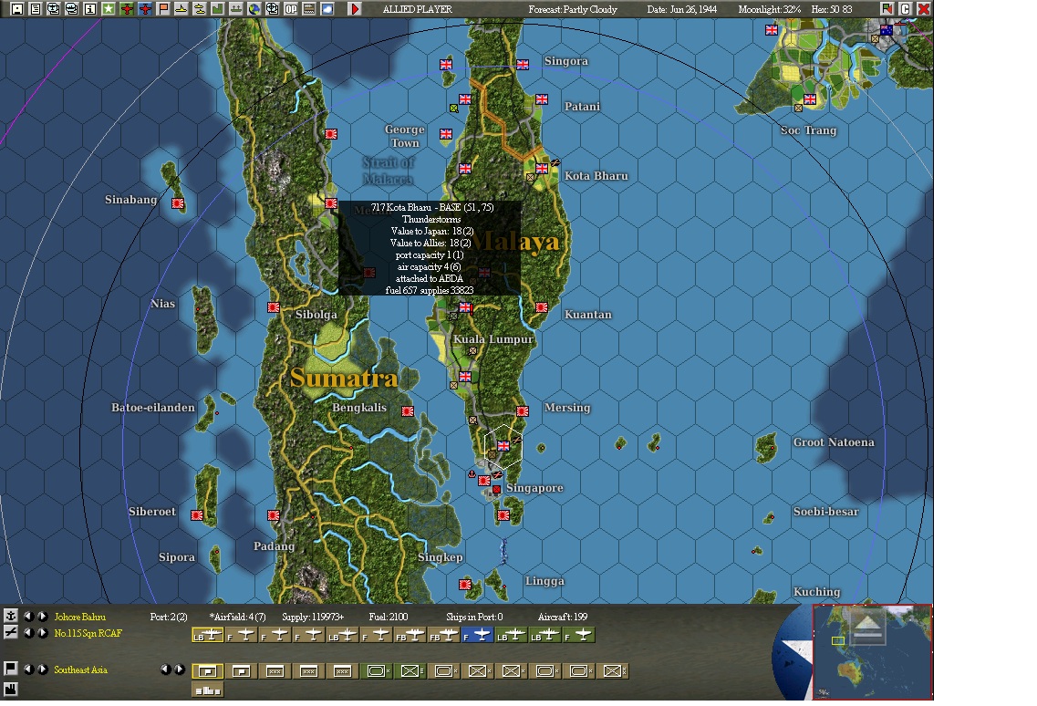Select the Japanese flag at Padang
This screenshot has height=706, width=1037.
pos(273,514)
